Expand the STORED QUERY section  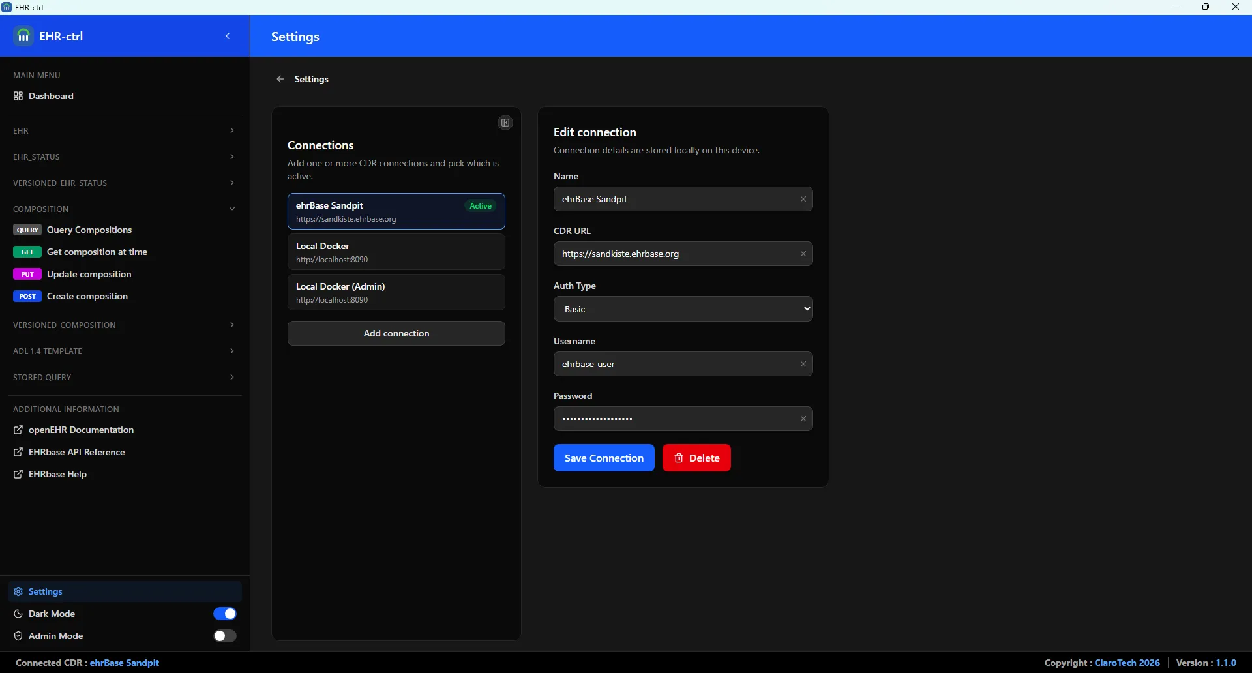point(124,377)
